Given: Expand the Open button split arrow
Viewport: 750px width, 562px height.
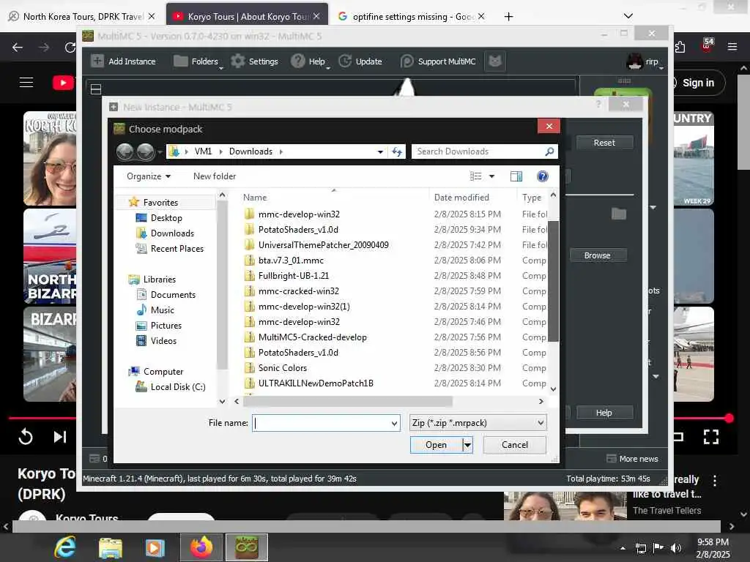Looking at the screenshot, I should click(467, 445).
